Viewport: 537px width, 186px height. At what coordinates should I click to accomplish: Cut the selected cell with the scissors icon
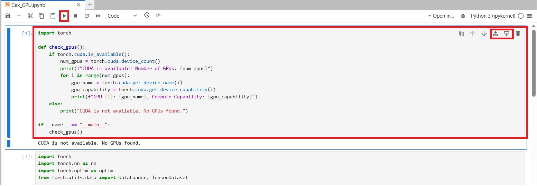pos(30,16)
